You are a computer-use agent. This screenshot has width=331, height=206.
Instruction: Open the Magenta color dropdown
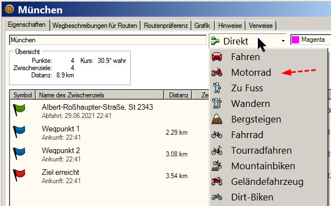[x=311, y=40]
